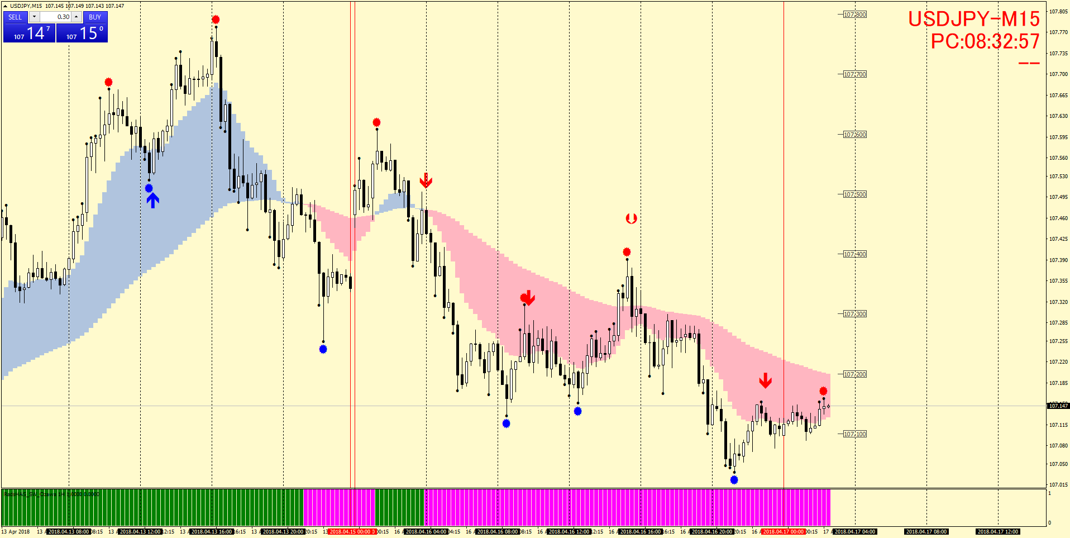The image size is (1070, 538).
Task: Select the red dot at the chart's highest peak
Action: [216, 20]
